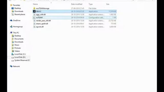164x92 pixels.
Task: Open Homegroup in navigation pane
Action: (x=18, y=27)
